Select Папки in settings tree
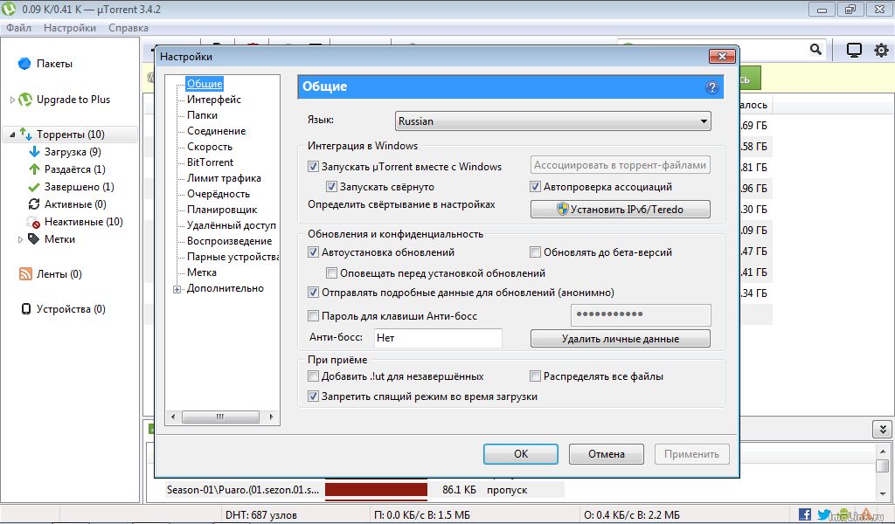The image size is (895, 524). click(x=202, y=114)
